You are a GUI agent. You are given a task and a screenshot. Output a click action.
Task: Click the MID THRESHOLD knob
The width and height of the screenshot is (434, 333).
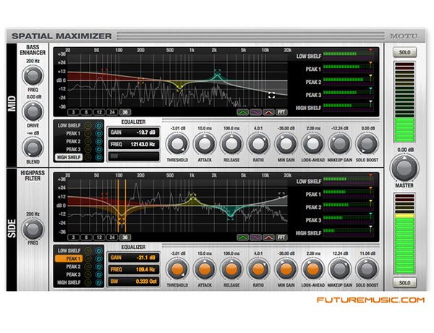[177, 144]
